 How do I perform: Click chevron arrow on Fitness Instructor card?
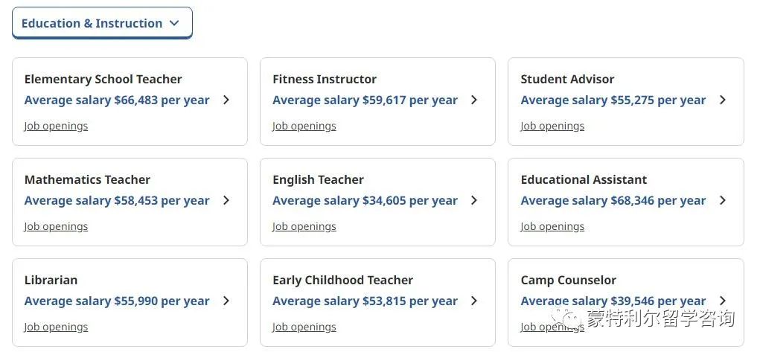coord(474,100)
